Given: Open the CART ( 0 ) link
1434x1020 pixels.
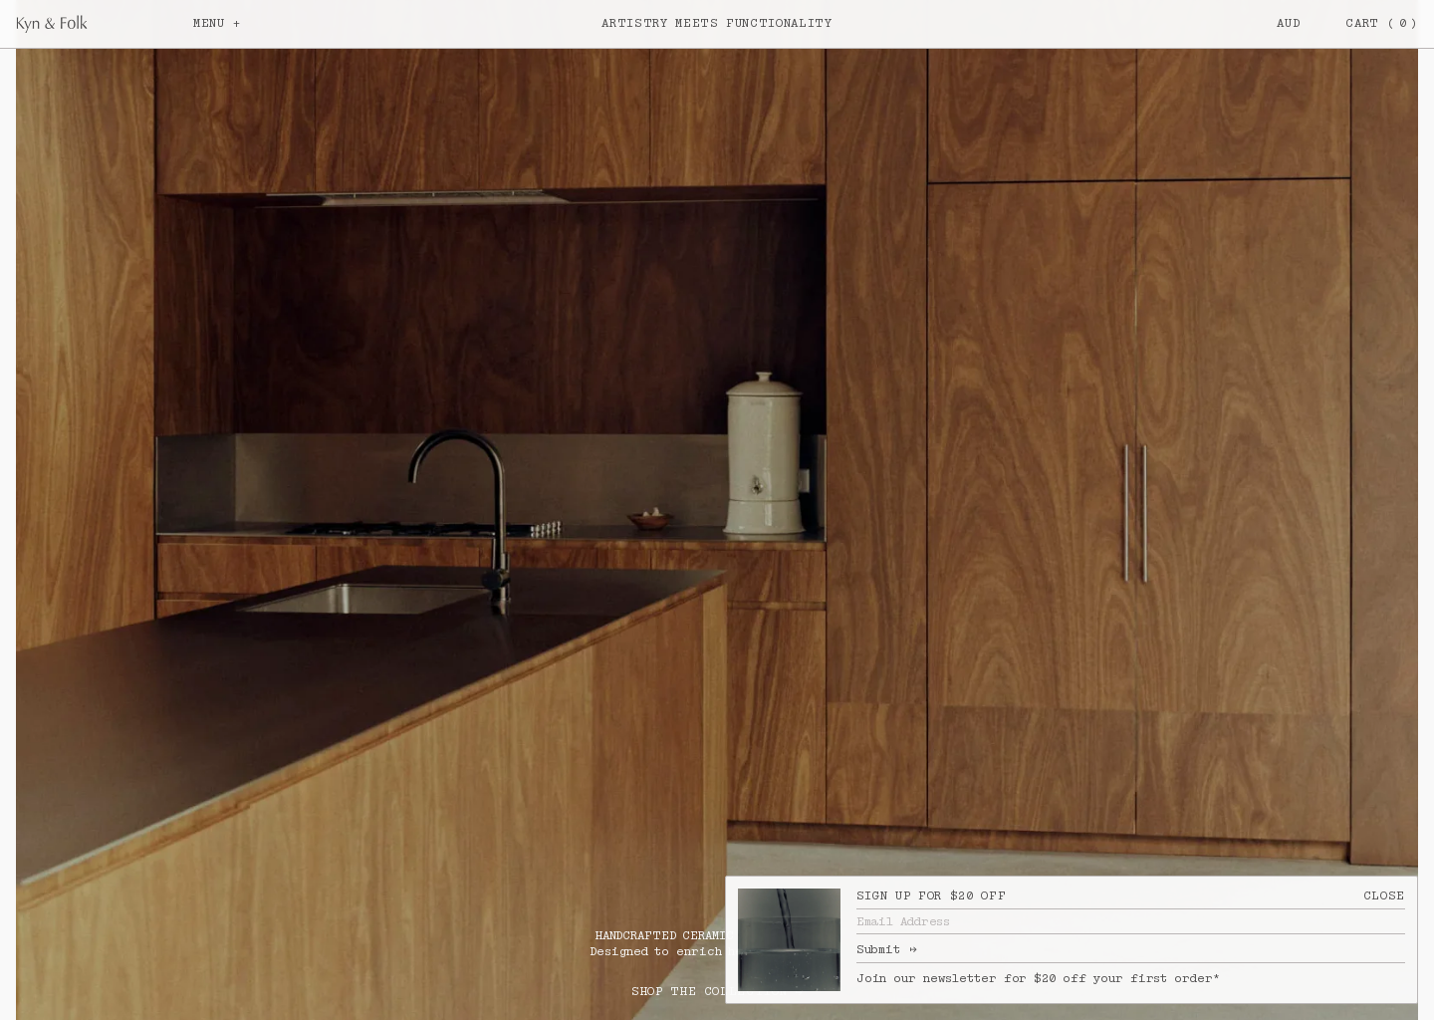Looking at the screenshot, I should click(1381, 23).
